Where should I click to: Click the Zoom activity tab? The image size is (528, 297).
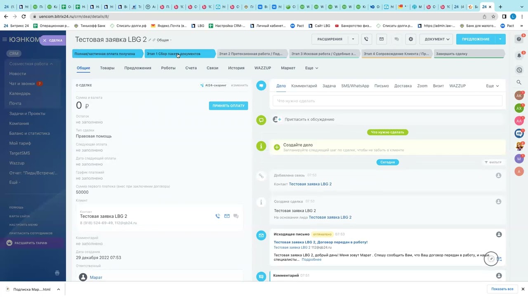[422, 86]
